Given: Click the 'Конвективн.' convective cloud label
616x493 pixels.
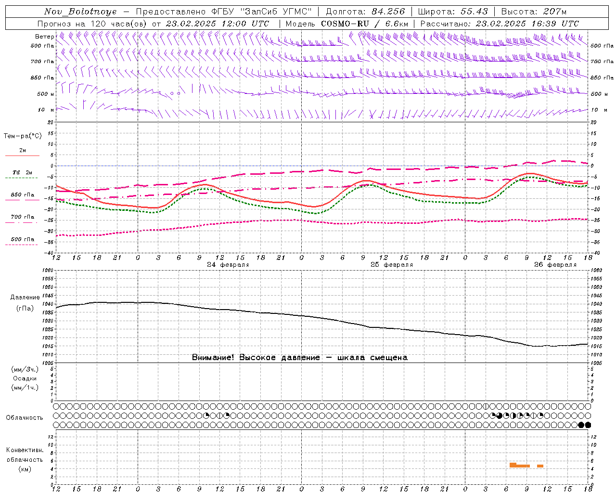Looking at the screenshot, I should [25, 450].
